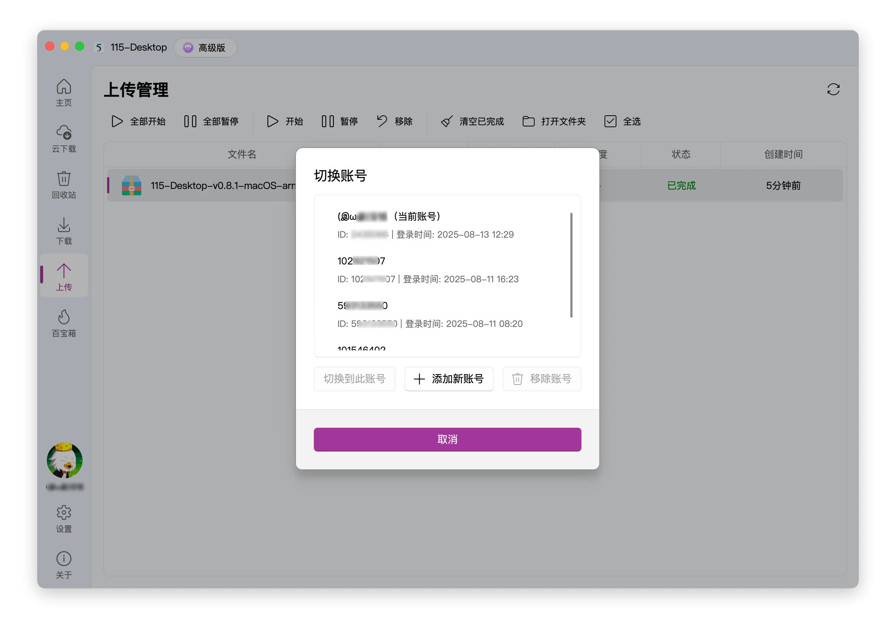Viewport: 896px width, 633px height.
Task: Open the Home (主页) sidebar icon
Action: [64, 92]
